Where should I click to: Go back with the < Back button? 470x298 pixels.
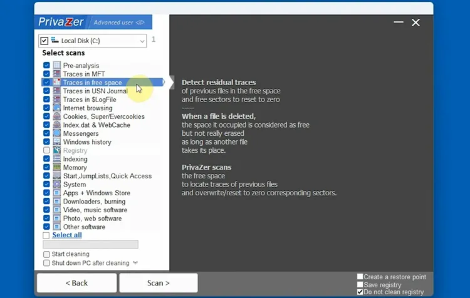(76, 283)
